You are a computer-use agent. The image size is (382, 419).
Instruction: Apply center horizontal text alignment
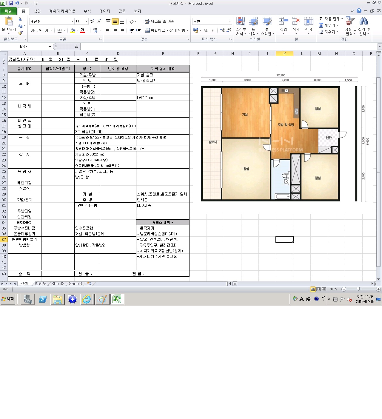(115, 30)
